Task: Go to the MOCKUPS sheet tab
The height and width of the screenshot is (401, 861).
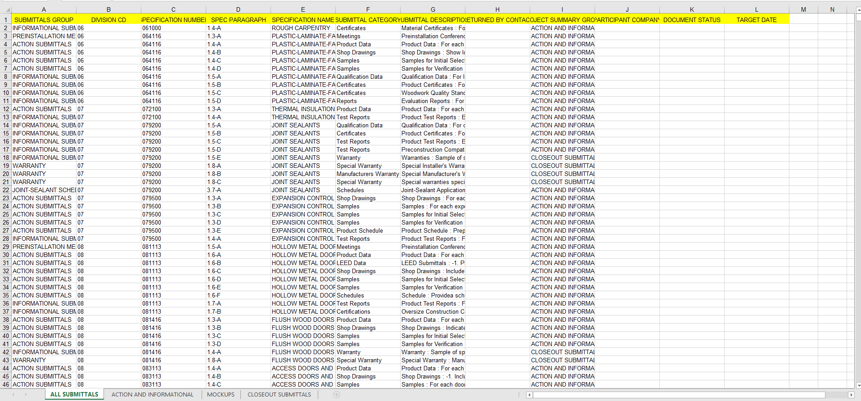Action: 221,395
